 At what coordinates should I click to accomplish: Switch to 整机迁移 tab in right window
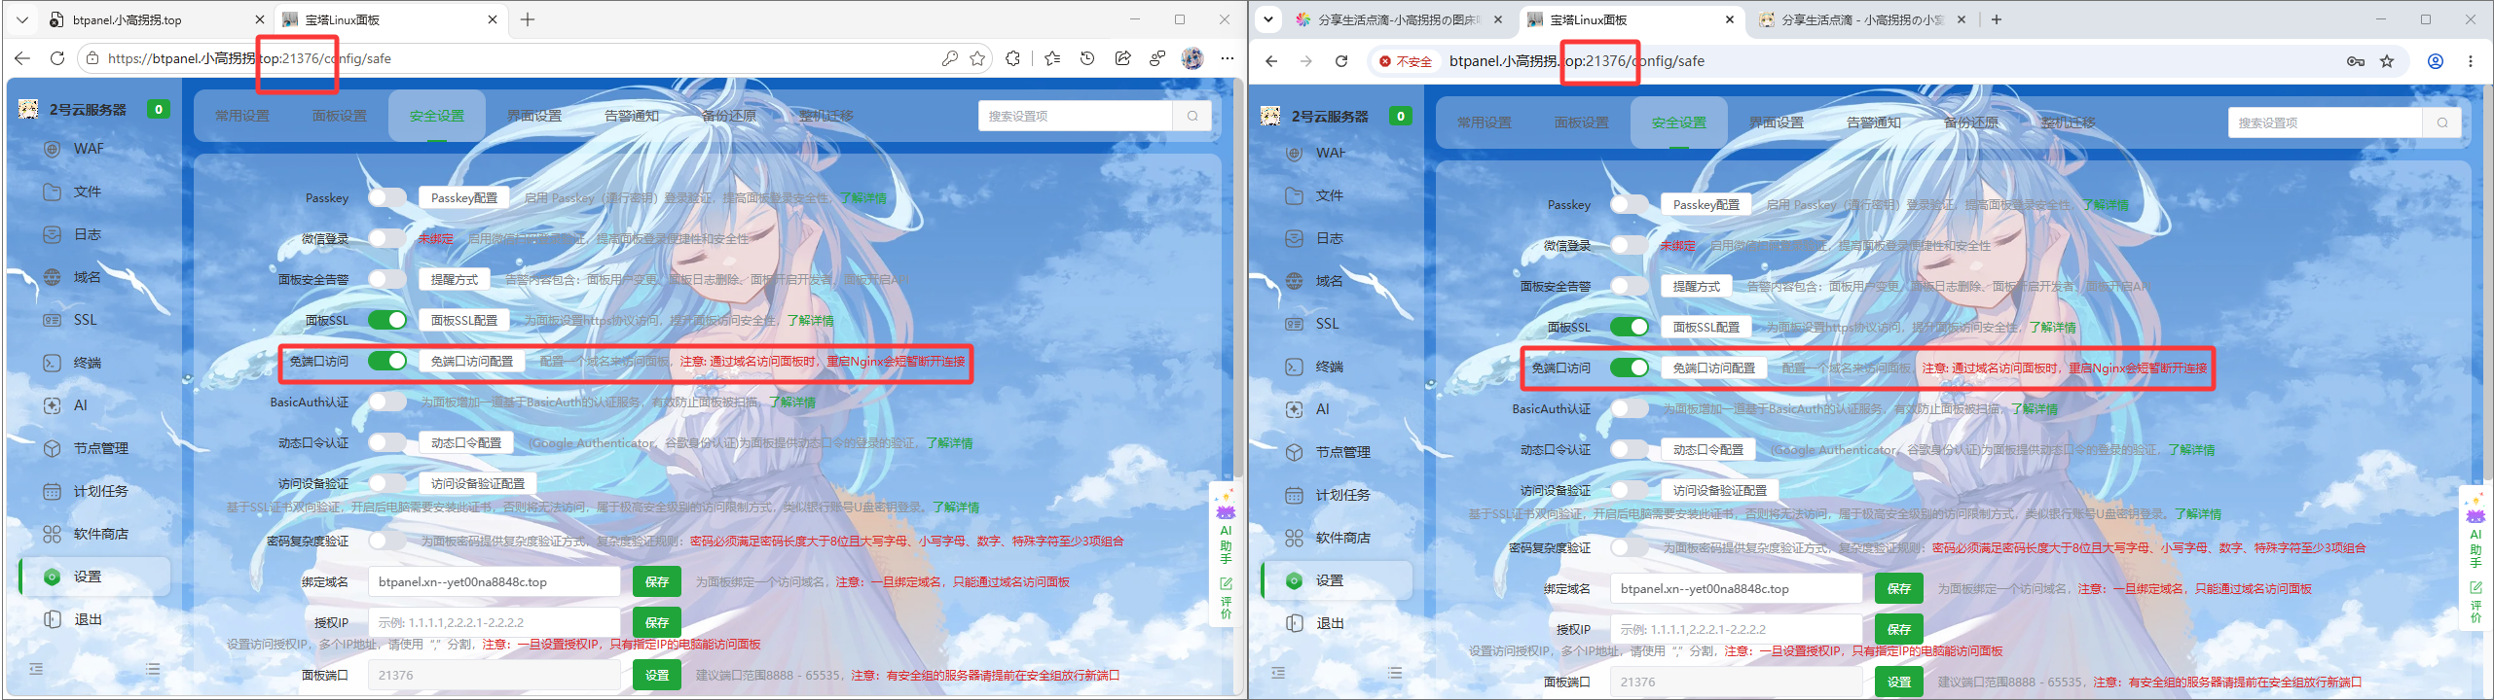(2069, 122)
